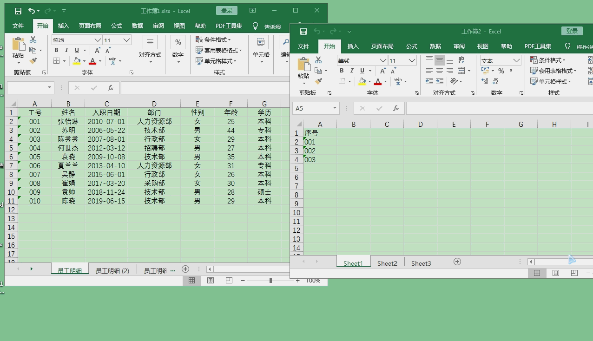593x341 pixels.
Task: Add new sheet in 工作簿2
Action: point(457,262)
